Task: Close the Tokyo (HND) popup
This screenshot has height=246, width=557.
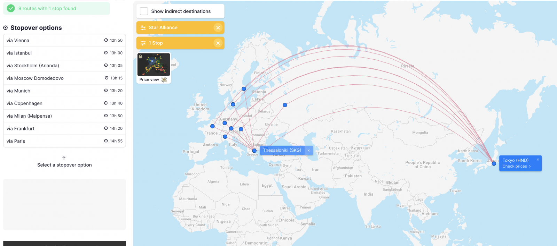Action: click(x=538, y=160)
